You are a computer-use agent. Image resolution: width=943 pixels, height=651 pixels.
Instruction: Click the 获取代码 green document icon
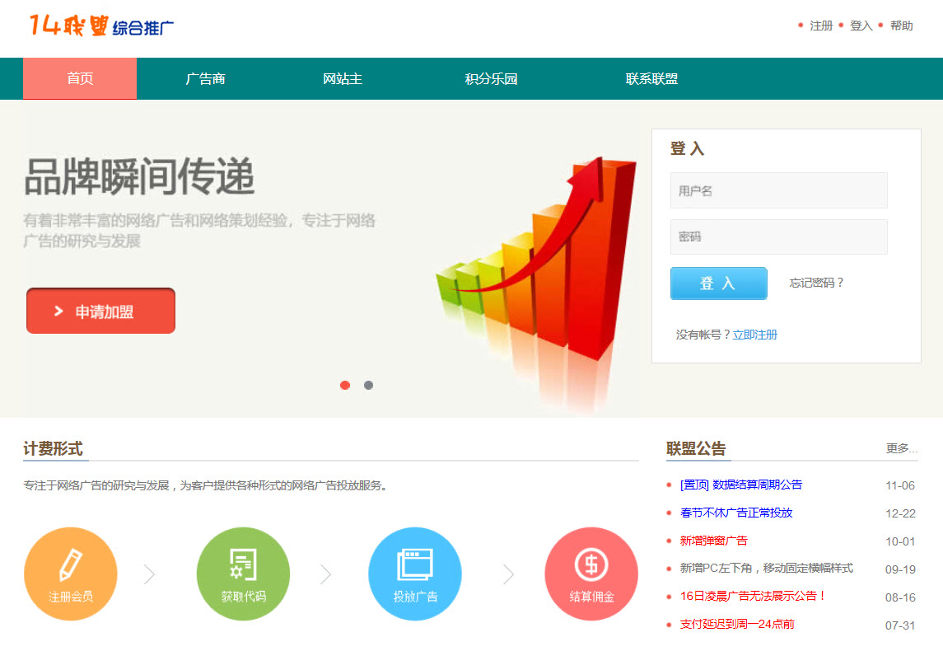[x=243, y=574]
